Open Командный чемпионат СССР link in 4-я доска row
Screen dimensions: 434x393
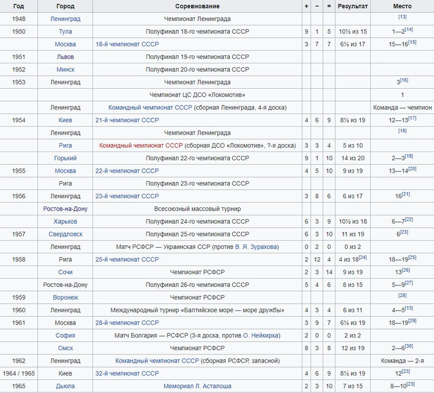pos(150,107)
